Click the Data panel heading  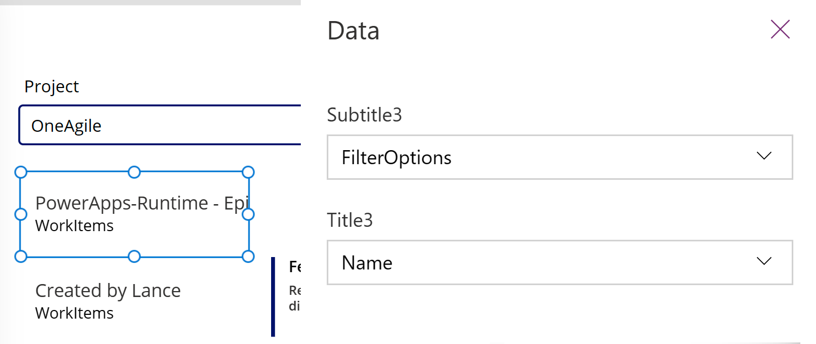353,31
